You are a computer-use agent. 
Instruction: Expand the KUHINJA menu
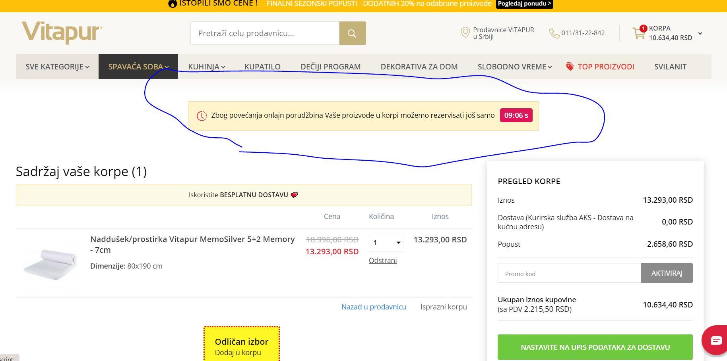coord(207,67)
